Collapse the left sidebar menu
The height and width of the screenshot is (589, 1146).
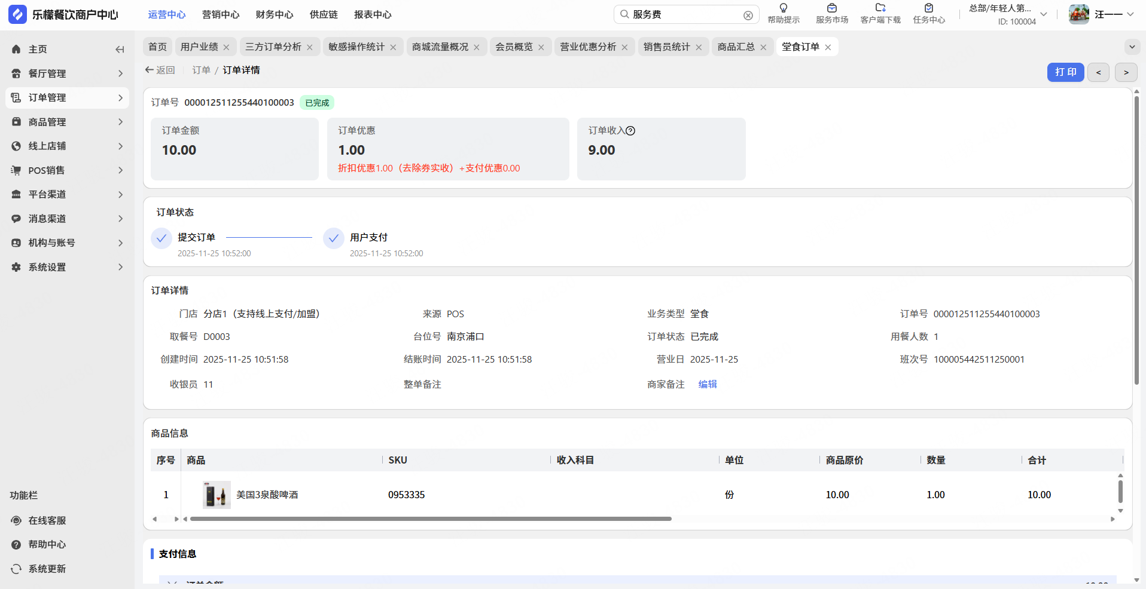(x=120, y=50)
